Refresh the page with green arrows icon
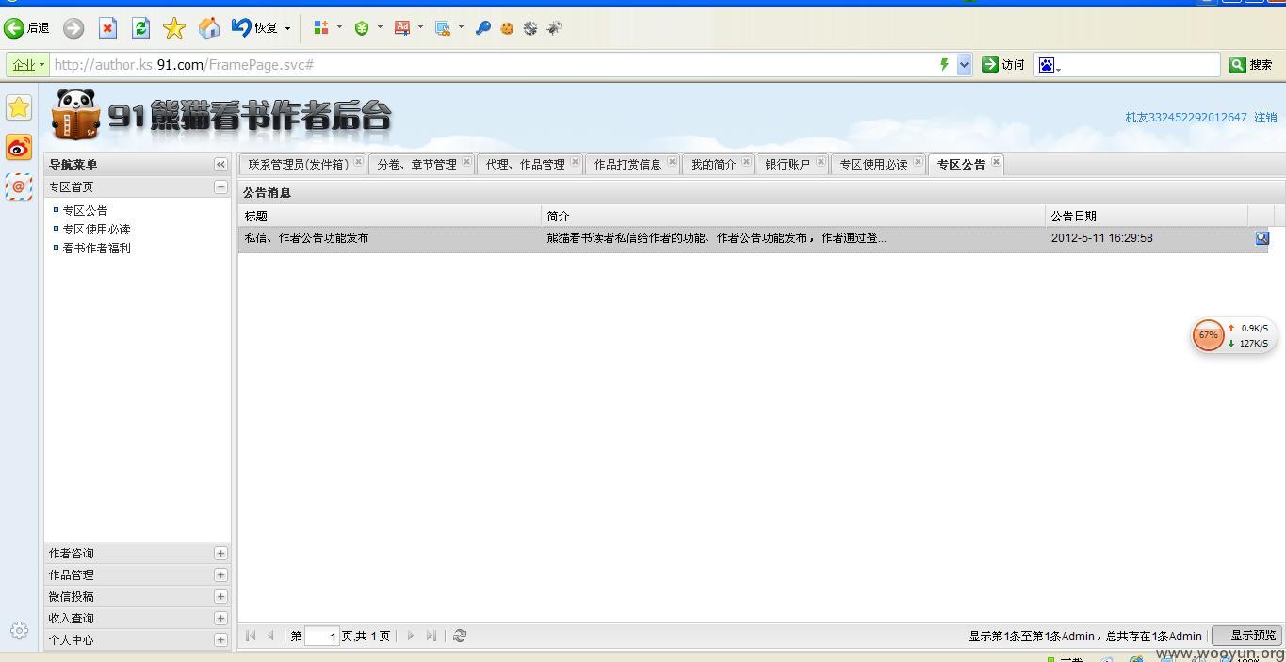1286x662 pixels. click(x=140, y=28)
